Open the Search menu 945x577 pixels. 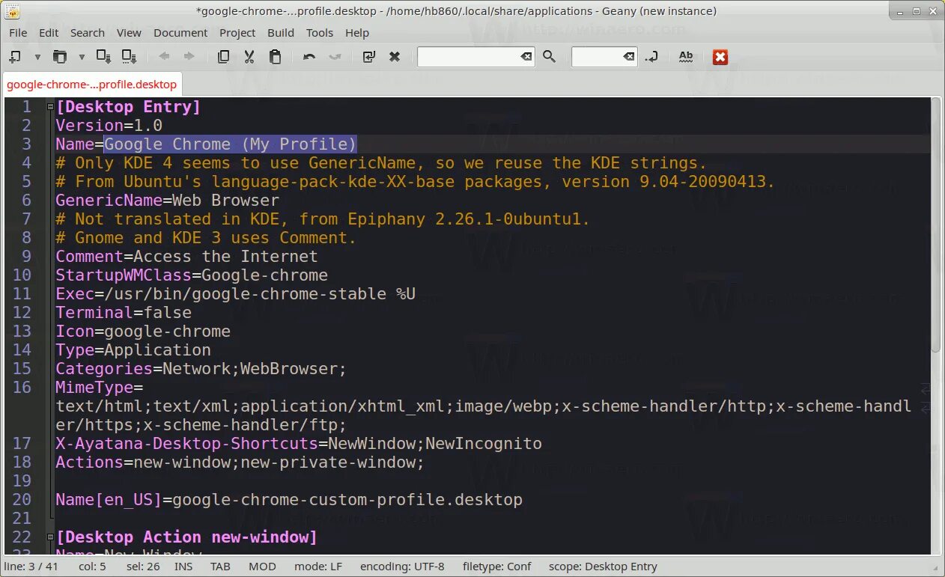pos(88,33)
